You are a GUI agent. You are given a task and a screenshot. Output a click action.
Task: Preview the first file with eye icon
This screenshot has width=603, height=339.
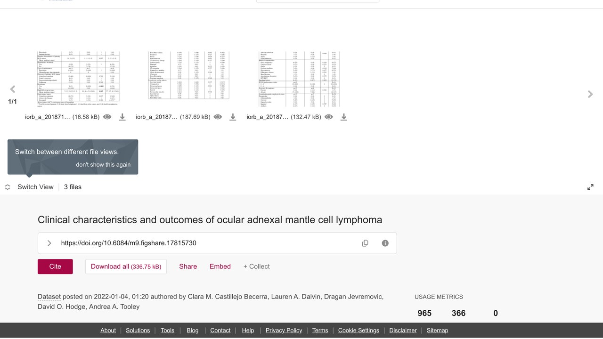(107, 117)
